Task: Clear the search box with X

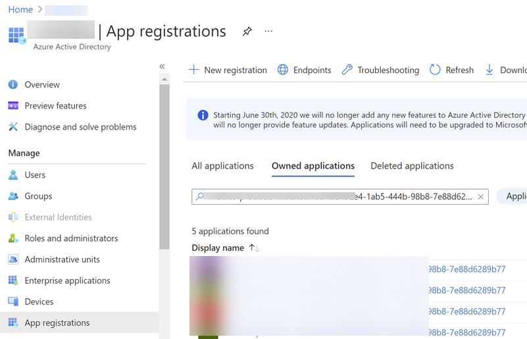Action: 481,197
